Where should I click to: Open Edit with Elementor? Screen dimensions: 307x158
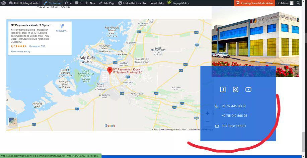[133, 3]
